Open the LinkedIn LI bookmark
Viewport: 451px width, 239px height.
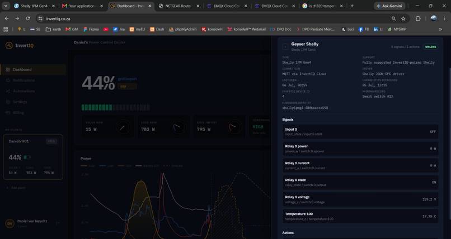[378, 29]
